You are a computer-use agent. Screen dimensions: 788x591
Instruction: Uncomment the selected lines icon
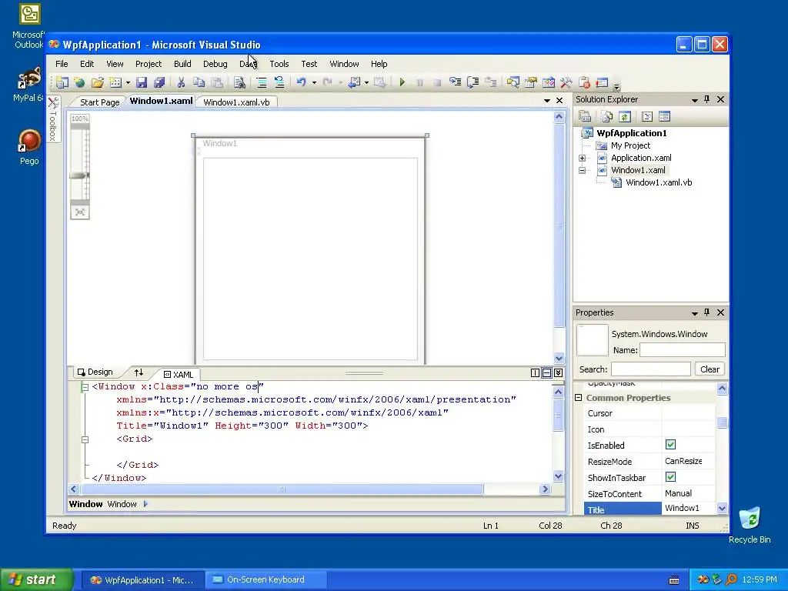pos(279,82)
